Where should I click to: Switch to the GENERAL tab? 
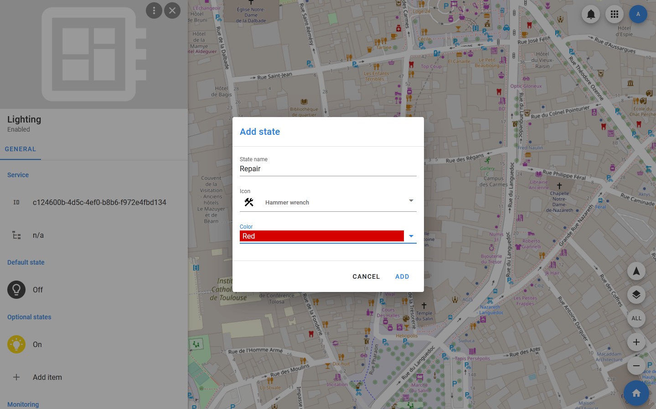point(21,149)
